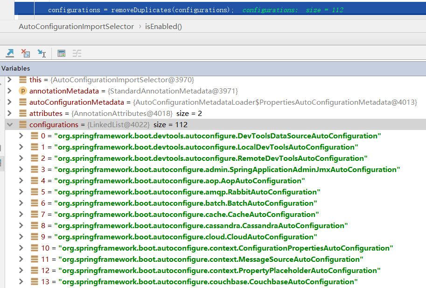Click the field icon beside 'this'
Image resolution: width=426 pixels, height=288 pixels.
[x=23, y=80]
